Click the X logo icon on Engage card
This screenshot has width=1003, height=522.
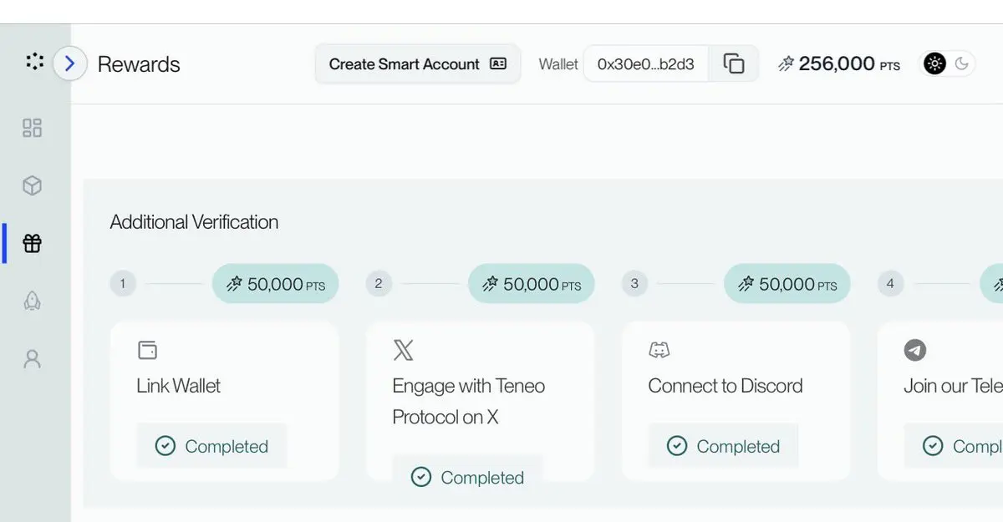coord(403,350)
